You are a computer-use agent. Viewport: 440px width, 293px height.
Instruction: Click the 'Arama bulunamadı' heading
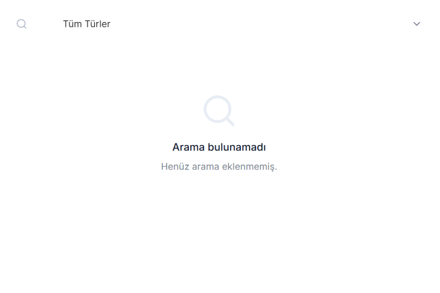(219, 147)
